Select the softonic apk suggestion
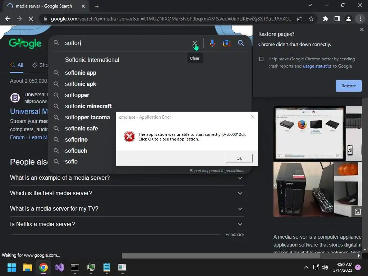Viewport: 368px width, 276px height. coord(80,84)
